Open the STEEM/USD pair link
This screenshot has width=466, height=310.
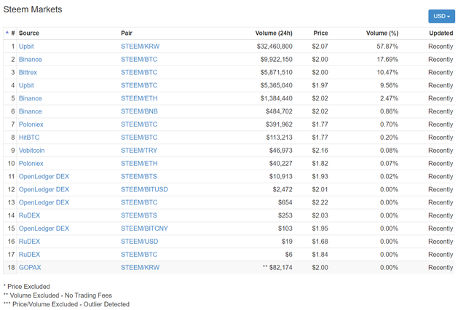point(139,242)
